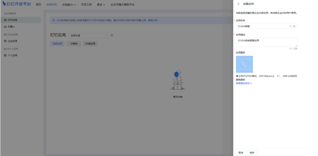This screenshot has height=156, width=318.
Task: Click the gear icon next to group dropdown
Action: pos(112,35)
